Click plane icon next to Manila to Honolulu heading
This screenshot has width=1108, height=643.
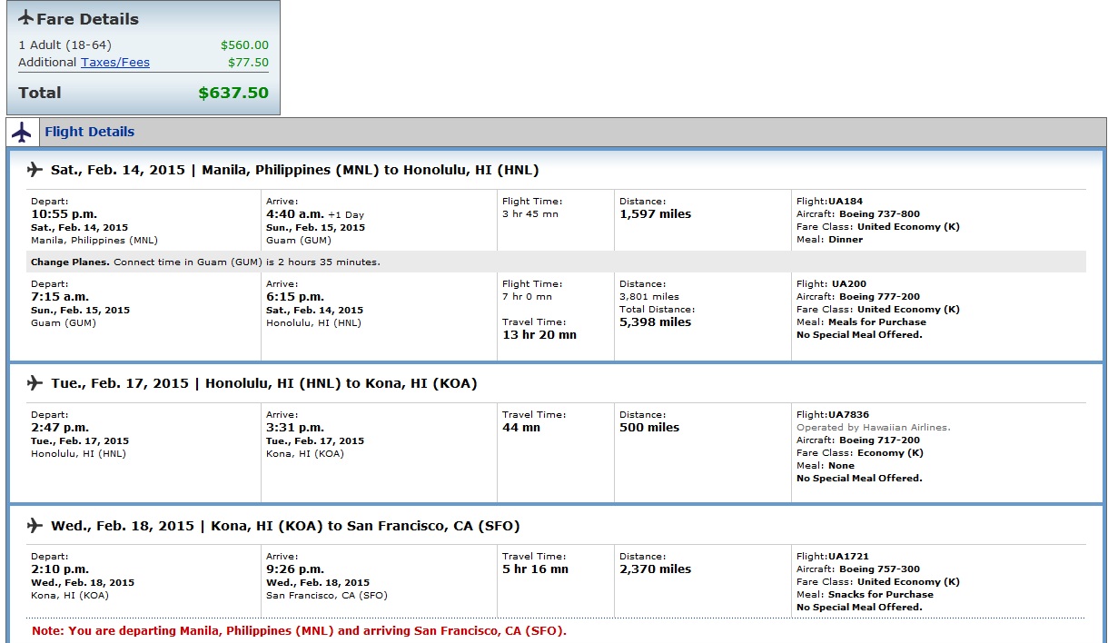[x=35, y=170]
